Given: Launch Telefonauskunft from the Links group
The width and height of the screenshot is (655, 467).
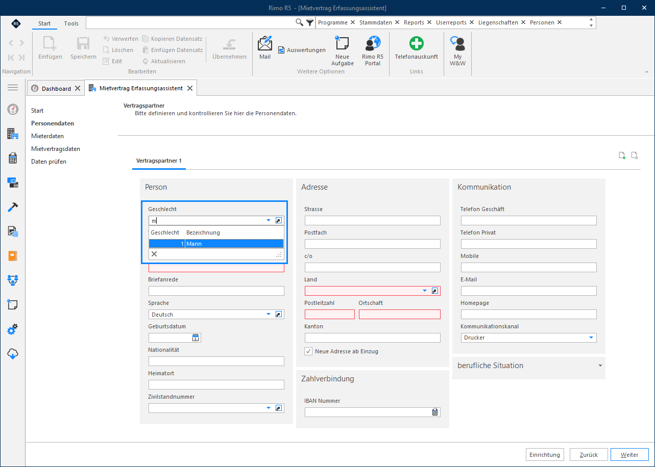Looking at the screenshot, I should tap(417, 48).
